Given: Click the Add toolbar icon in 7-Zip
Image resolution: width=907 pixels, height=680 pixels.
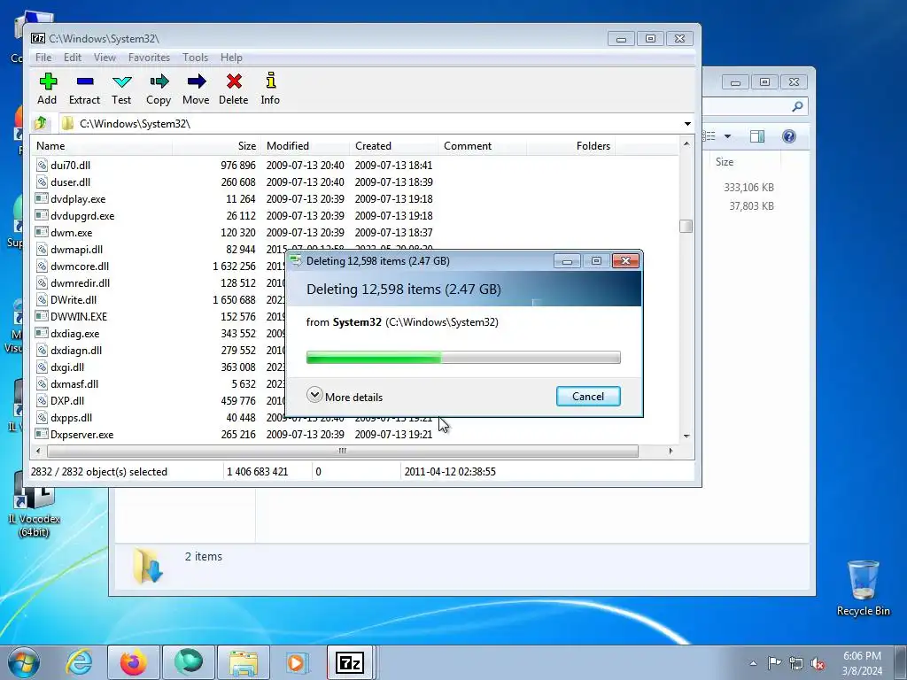Looking at the screenshot, I should 48,89.
